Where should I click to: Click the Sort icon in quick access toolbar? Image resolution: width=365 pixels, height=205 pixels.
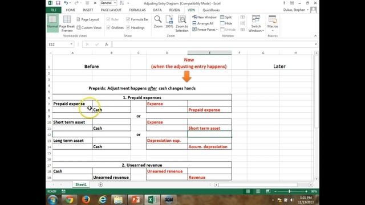point(121,3)
